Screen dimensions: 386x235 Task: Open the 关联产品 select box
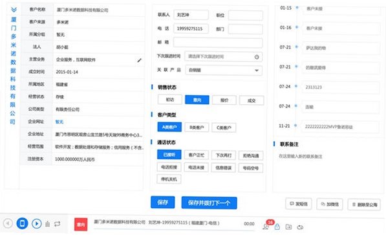pyautogui.click(x=224, y=71)
